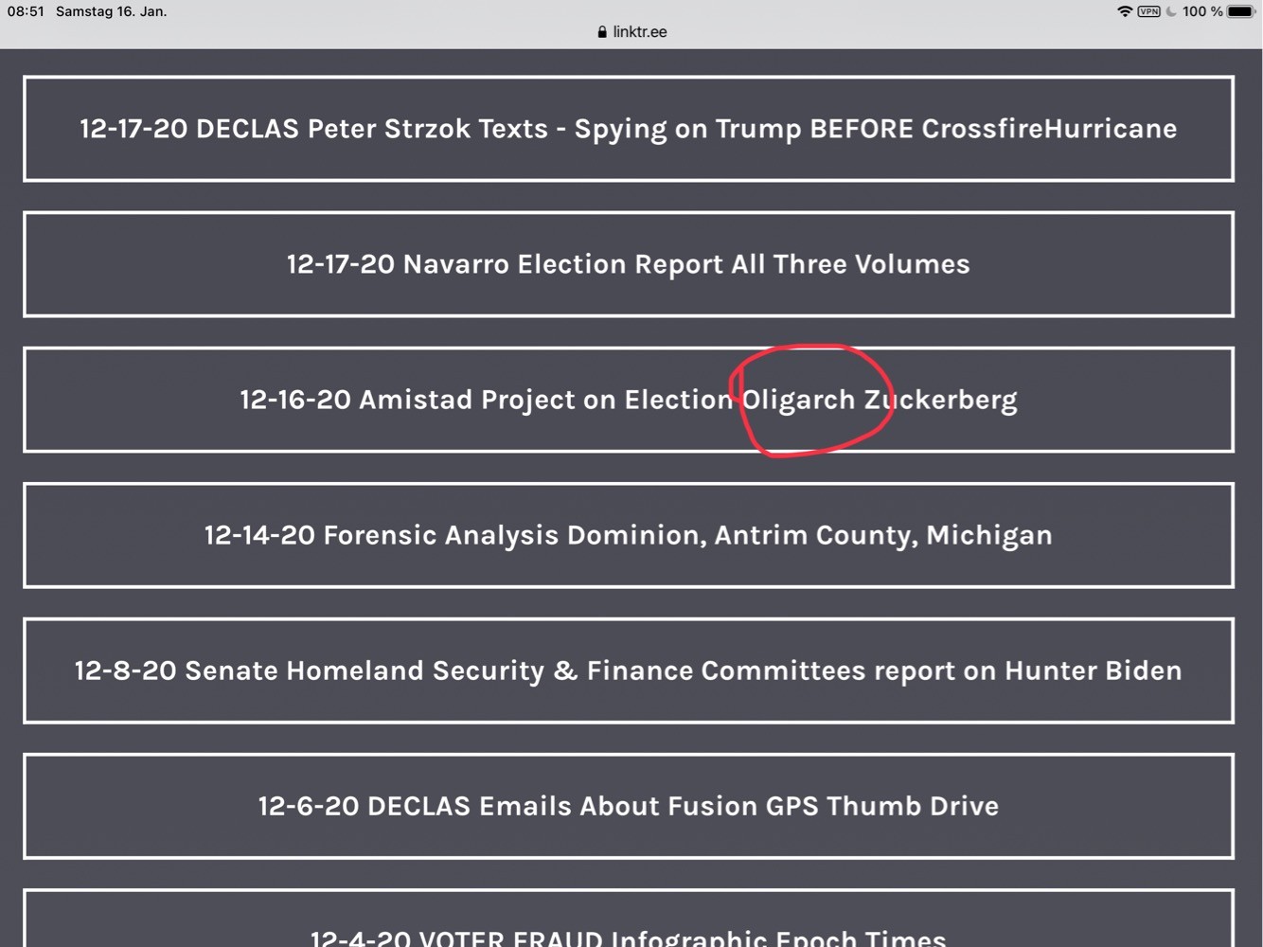Open the Peter Strzok Texts DECLAS link

point(629,128)
